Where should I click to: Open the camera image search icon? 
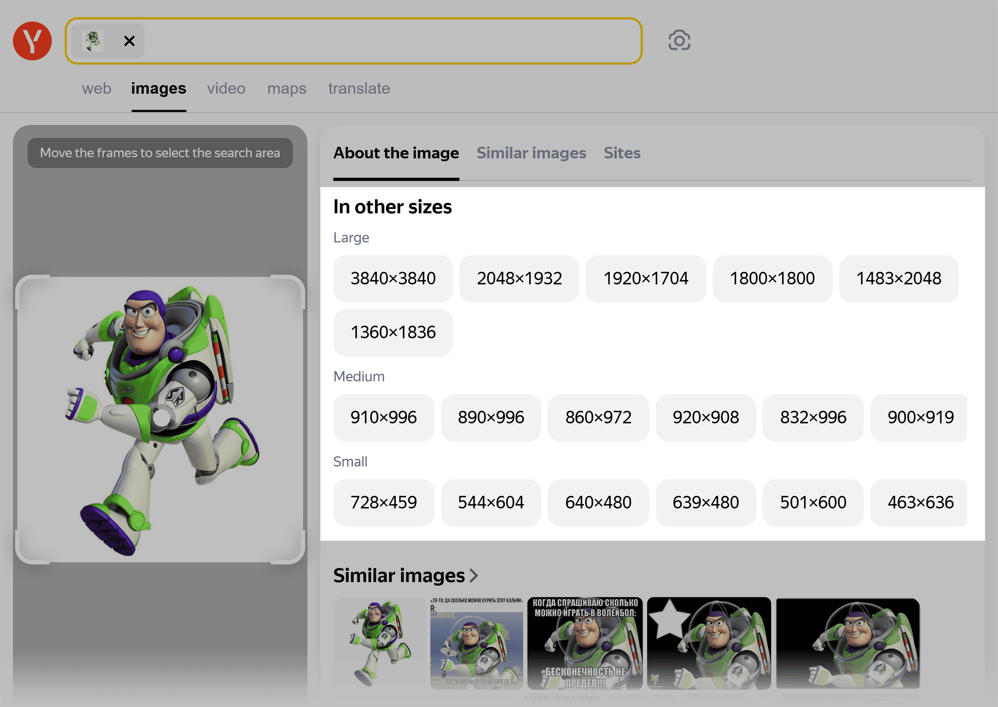point(679,41)
